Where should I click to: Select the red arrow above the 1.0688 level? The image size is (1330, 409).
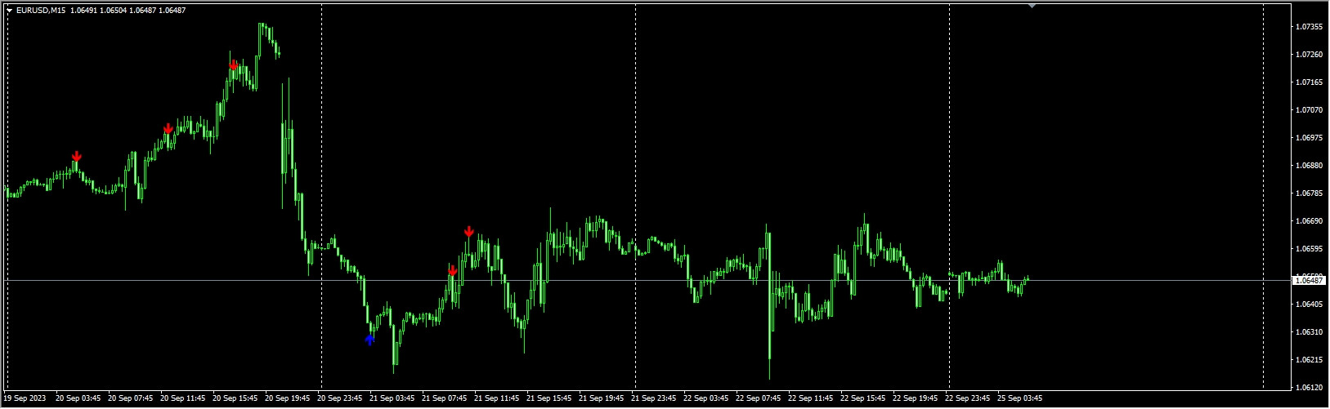[76, 156]
